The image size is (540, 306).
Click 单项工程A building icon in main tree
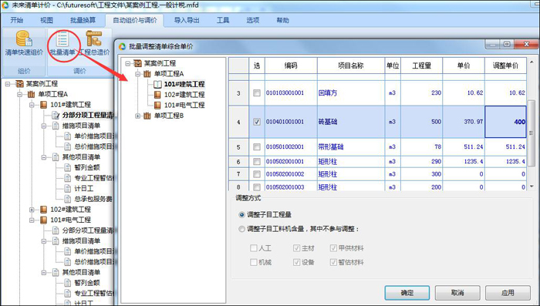pos(32,94)
